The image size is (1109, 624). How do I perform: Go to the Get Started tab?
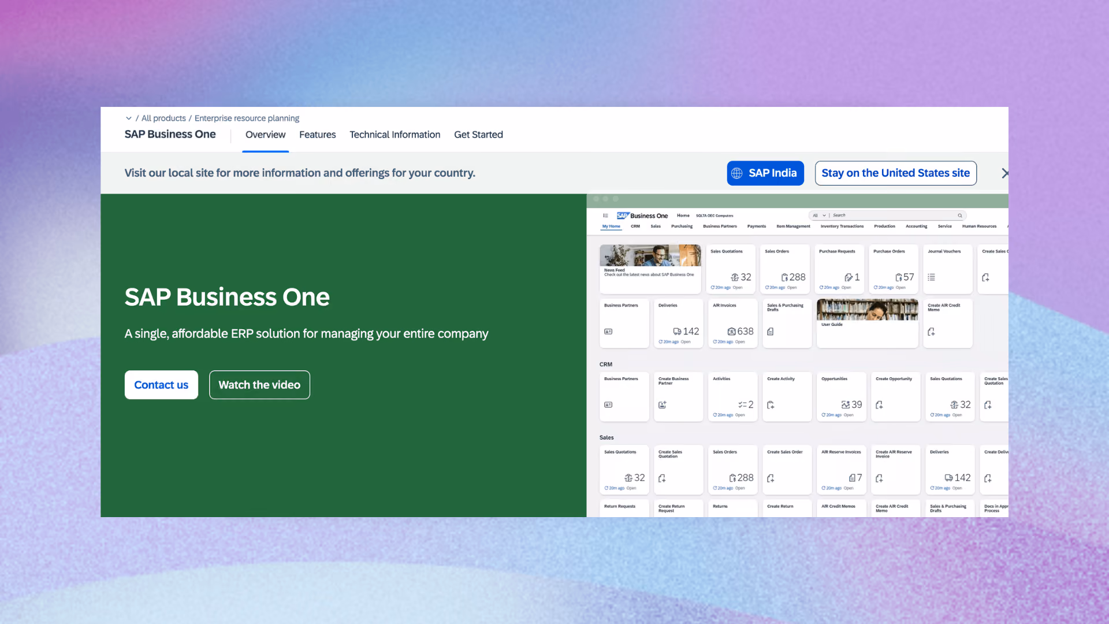coord(478,135)
